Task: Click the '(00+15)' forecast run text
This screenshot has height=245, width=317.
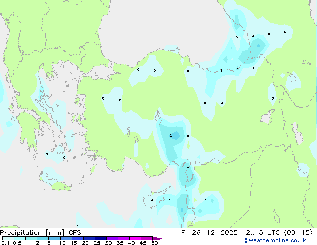Action: [x=298, y=233]
